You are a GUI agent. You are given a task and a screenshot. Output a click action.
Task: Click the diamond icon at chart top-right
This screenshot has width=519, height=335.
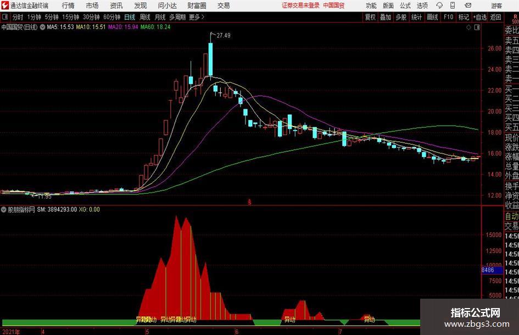(x=468, y=28)
